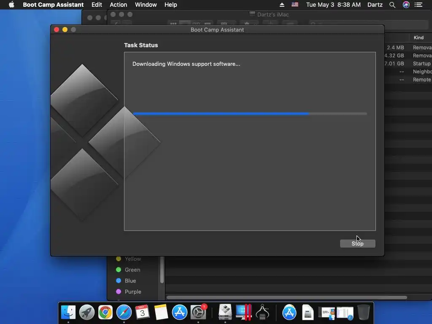Open Launchpad rocket icon in Dock
Image resolution: width=432 pixels, height=324 pixels.
87,313
